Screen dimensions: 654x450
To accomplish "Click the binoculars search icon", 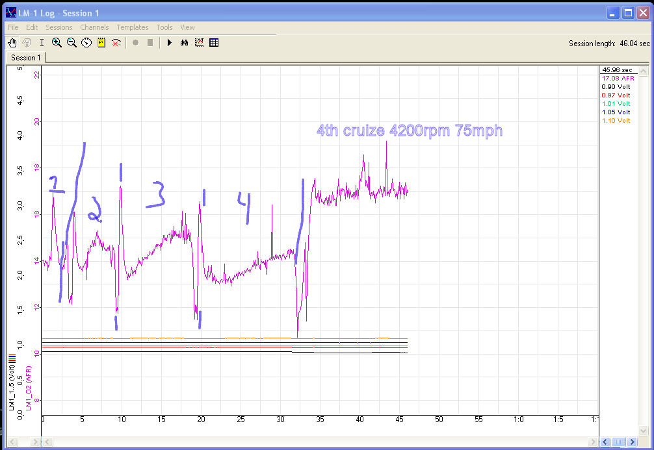I will 184,42.
